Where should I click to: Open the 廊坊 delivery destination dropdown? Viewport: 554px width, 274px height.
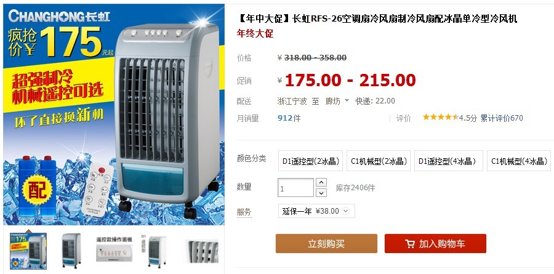click(337, 101)
